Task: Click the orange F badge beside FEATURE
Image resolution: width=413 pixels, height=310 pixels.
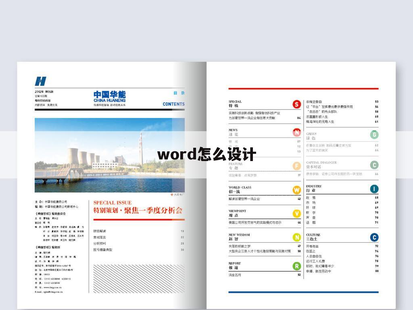Action: coord(297,166)
